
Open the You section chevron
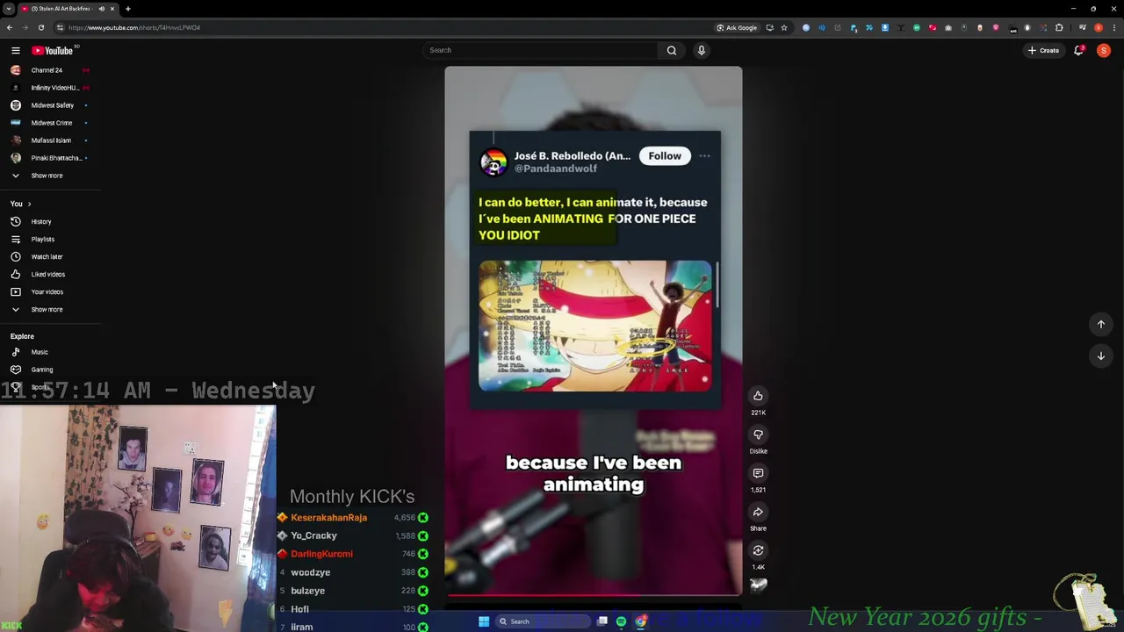pyautogui.click(x=29, y=204)
